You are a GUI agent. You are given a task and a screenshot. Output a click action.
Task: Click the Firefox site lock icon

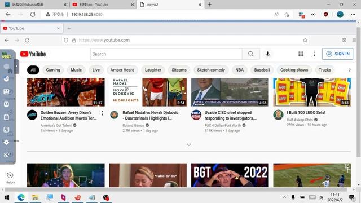tap(74, 40)
